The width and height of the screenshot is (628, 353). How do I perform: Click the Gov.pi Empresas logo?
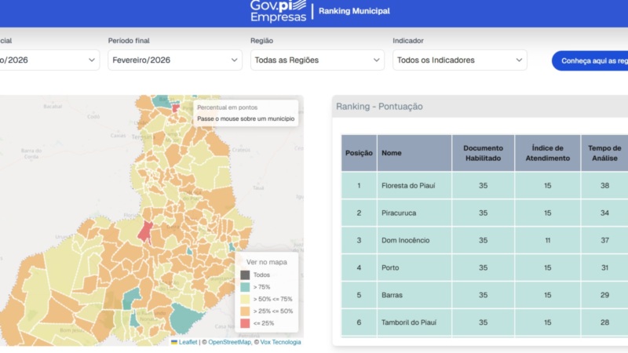pos(278,11)
